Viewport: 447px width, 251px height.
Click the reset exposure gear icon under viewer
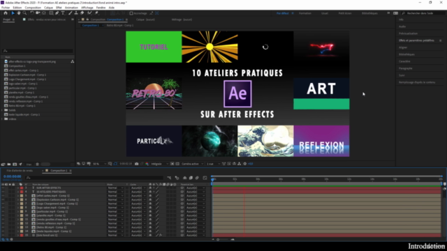245,164
